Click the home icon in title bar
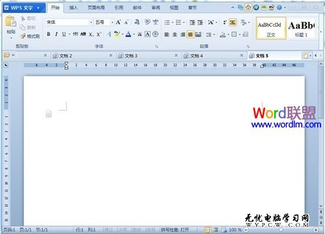The height and width of the screenshot is (234, 325). pyautogui.click(x=248, y=8)
